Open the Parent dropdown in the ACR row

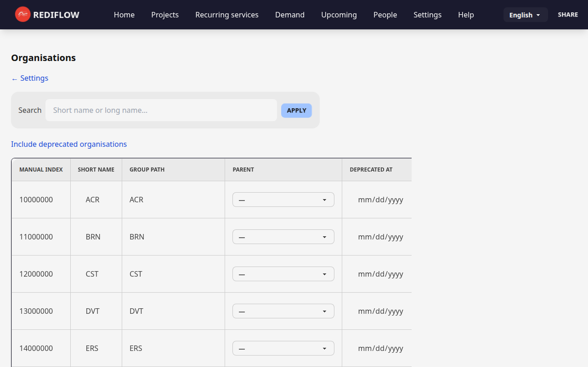(283, 200)
